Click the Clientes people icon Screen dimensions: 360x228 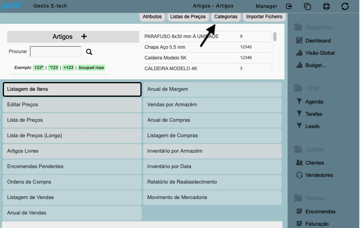click(x=300, y=163)
